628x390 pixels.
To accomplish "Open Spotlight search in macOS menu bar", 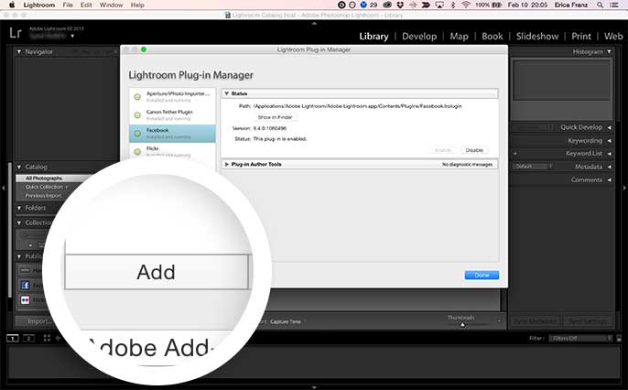I will 600,5.
